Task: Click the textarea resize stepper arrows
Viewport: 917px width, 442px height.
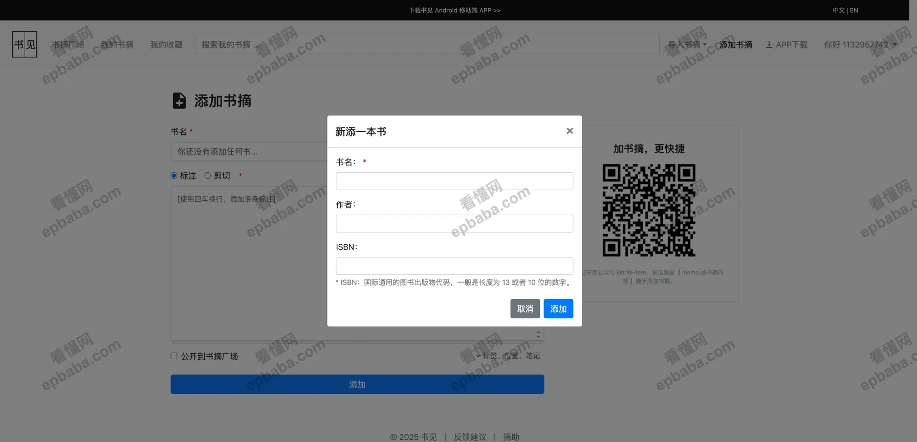Action: (x=538, y=334)
